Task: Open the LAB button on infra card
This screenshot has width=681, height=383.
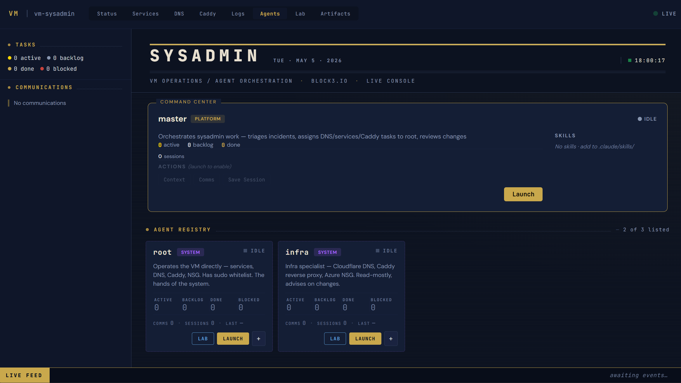Action: (x=335, y=339)
